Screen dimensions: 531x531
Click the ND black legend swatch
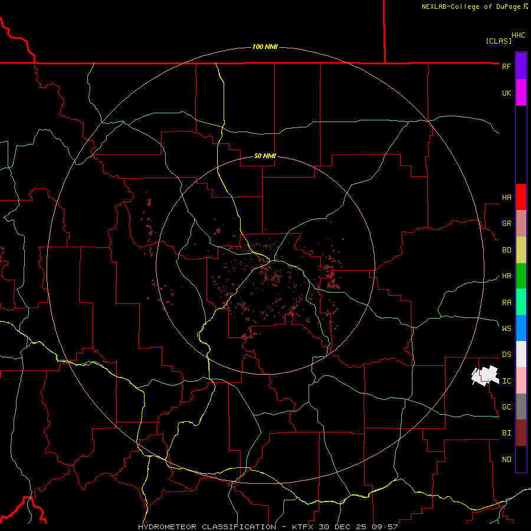pyautogui.click(x=521, y=459)
